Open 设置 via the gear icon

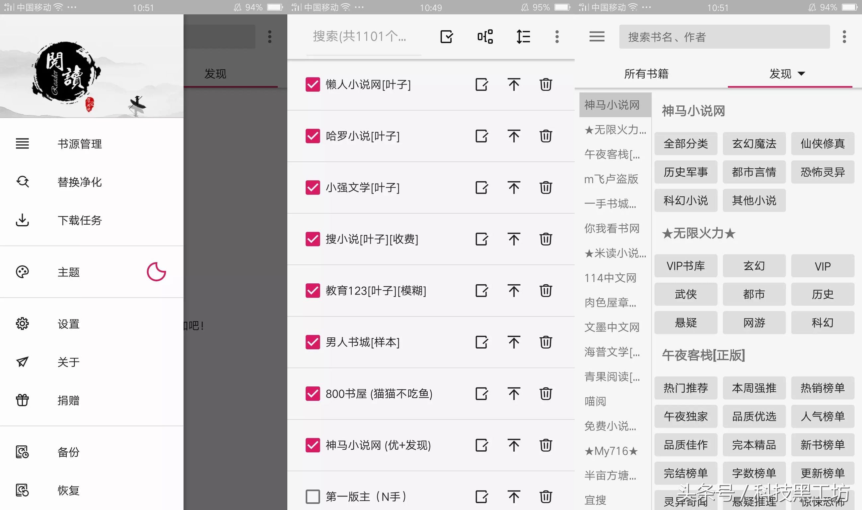click(x=22, y=323)
